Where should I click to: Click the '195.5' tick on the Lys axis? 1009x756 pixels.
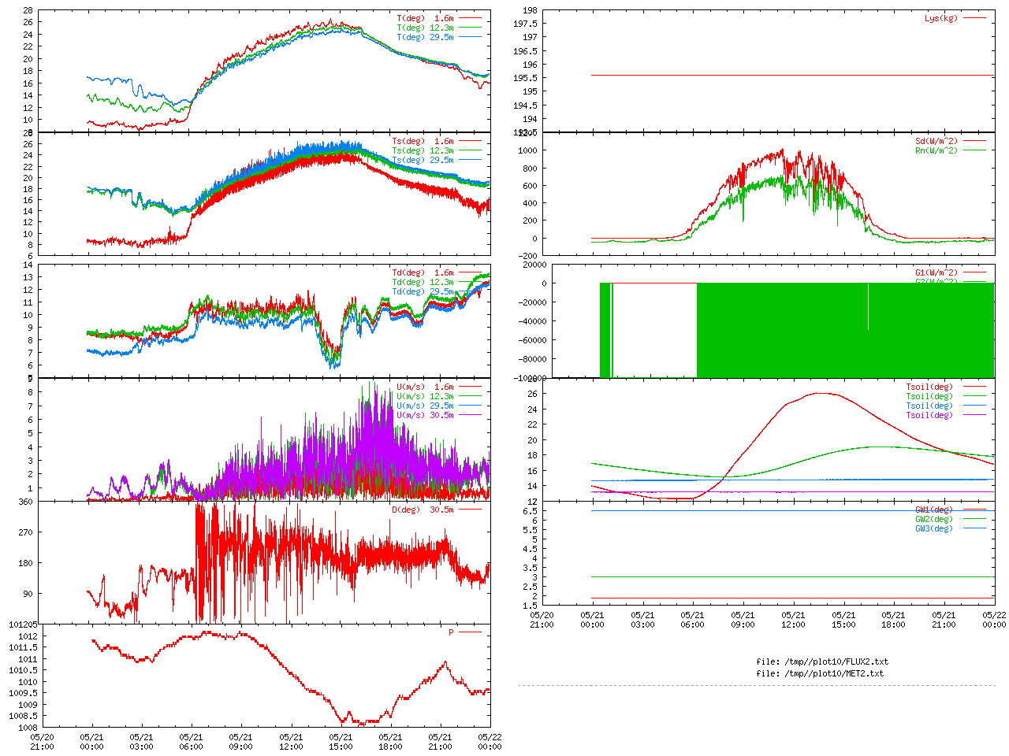(x=526, y=78)
